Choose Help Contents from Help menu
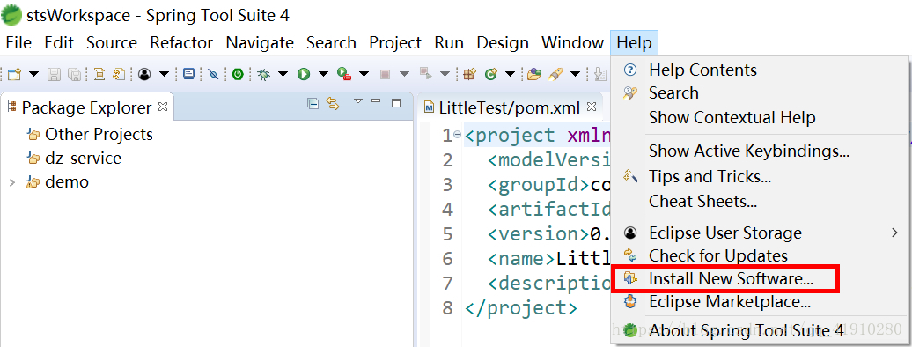The image size is (912, 347). pos(760,70)
